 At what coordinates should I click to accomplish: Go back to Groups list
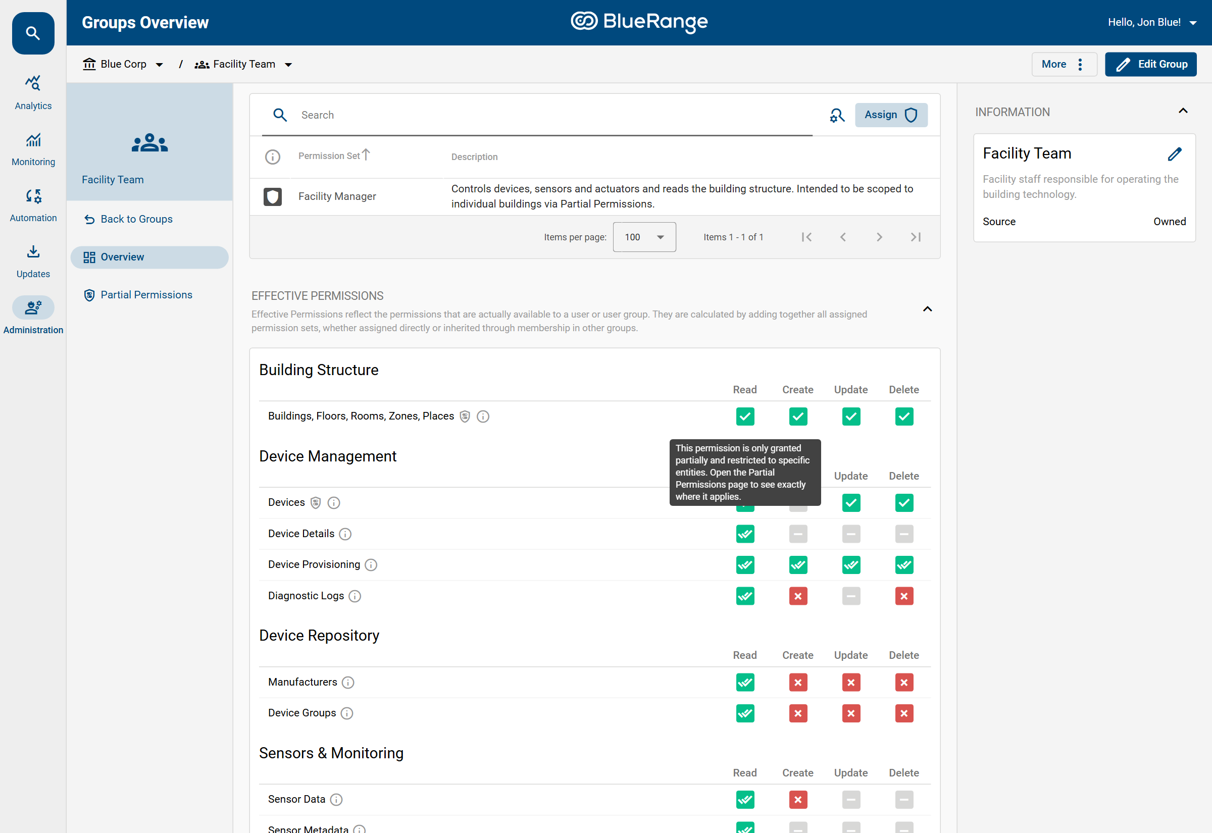coord(128,219)
